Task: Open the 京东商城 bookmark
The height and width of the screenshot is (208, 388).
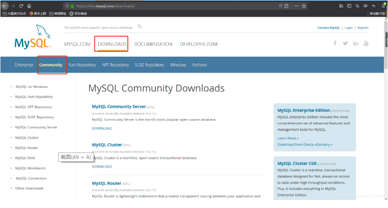Action: pyautogui.click(x=78, y=13)
